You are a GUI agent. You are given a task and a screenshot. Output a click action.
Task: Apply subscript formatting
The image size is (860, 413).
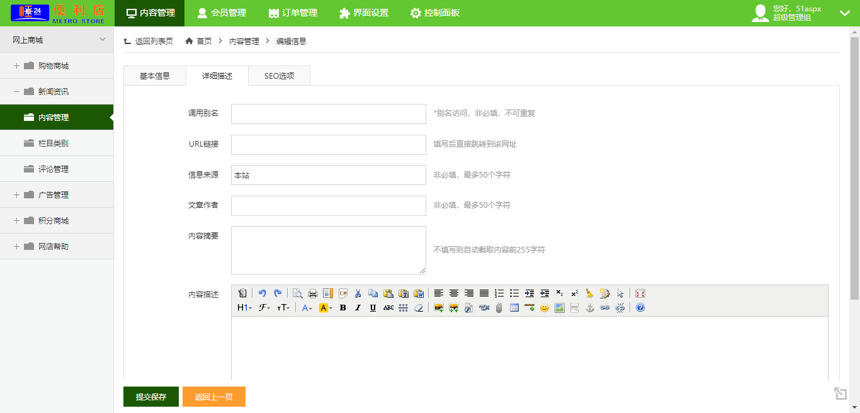tap(560, 293)
